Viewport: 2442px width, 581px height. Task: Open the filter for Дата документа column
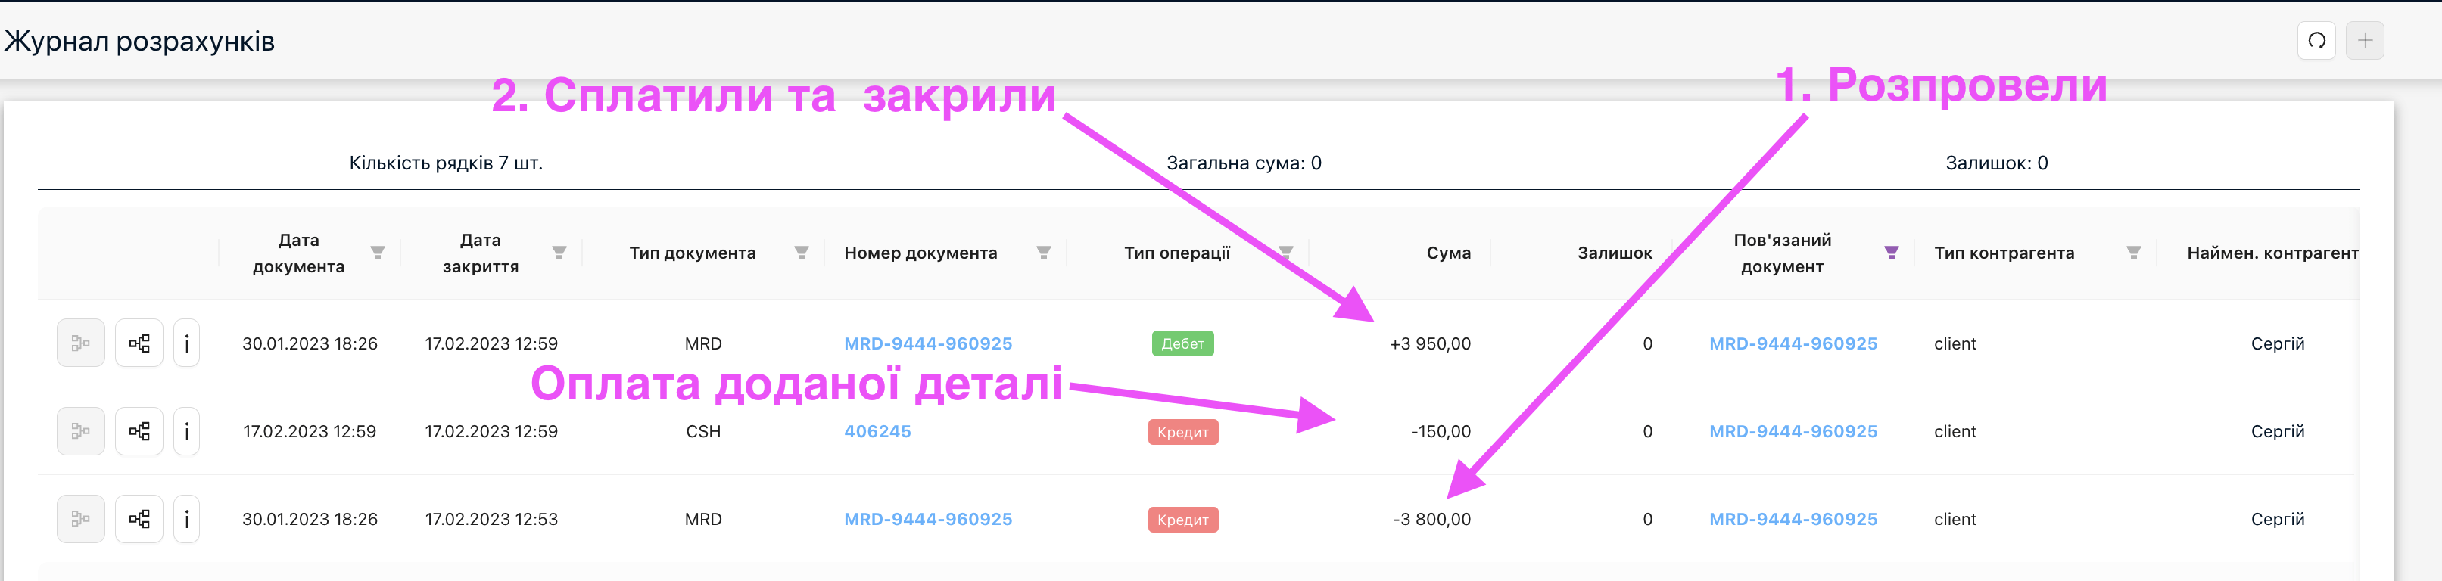pyautogui.click(x=377, y=253)
